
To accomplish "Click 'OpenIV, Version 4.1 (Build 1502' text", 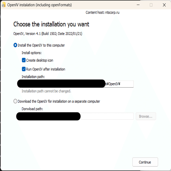I will click(x=35, y=34).
